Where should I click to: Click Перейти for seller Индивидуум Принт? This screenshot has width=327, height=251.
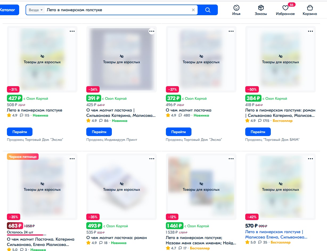[99, 132]
